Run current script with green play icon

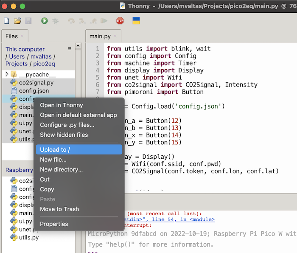click(x=45, y=21)
